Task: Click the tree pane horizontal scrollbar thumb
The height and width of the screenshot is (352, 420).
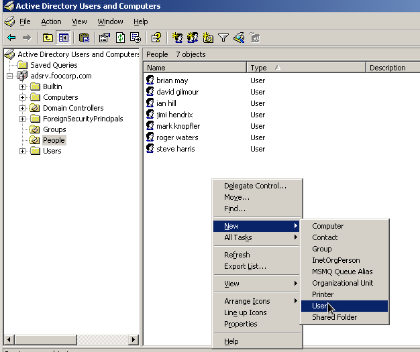Action: coord(46,340)
